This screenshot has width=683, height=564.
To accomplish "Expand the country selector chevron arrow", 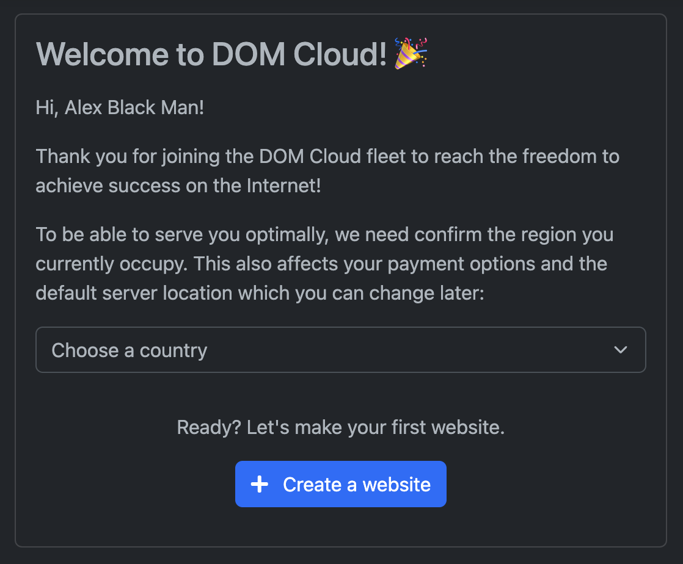I will click(x=621, y=350).
